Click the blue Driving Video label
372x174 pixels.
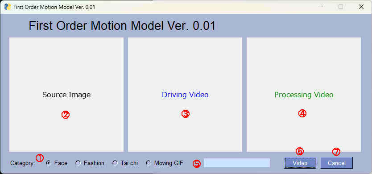point(185,95)
